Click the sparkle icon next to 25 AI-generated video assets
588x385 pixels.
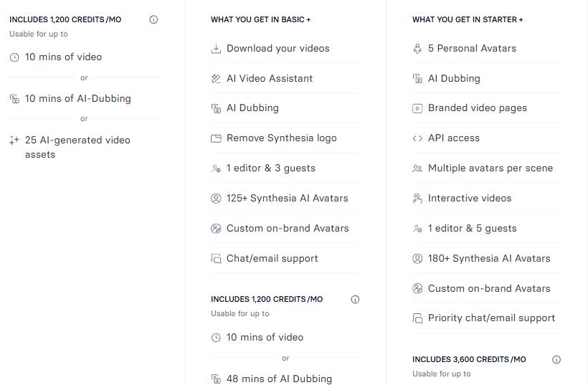[x=14, y=141]
